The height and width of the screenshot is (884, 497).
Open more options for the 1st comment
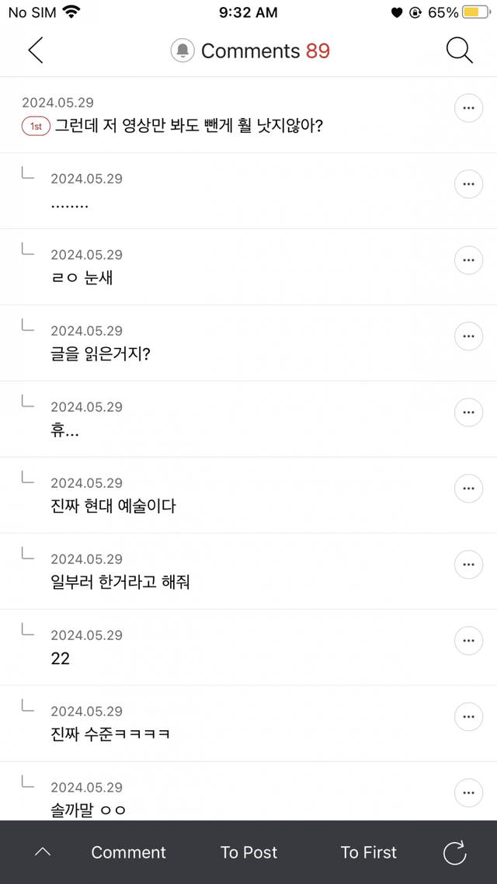[467, 109]
